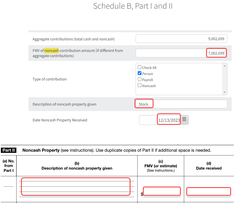Click the Part II No. from Part I cell
The height and width of the screenshot is (203, 236).
click(8, 187)
